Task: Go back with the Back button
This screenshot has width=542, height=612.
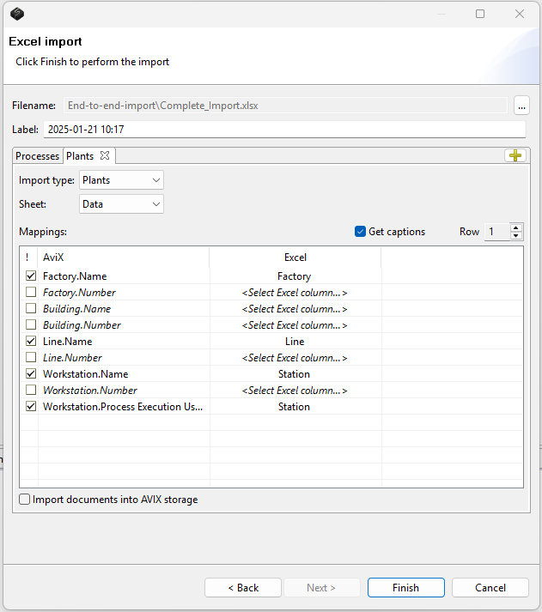Action: tap(242, 588)
